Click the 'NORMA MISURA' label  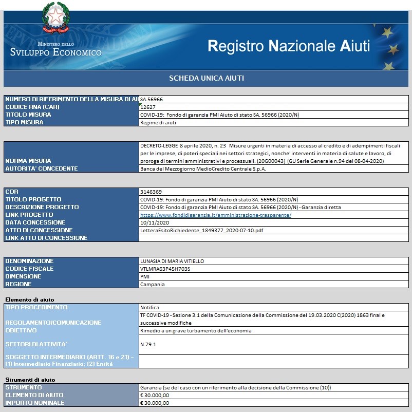[x=28, y=161]
